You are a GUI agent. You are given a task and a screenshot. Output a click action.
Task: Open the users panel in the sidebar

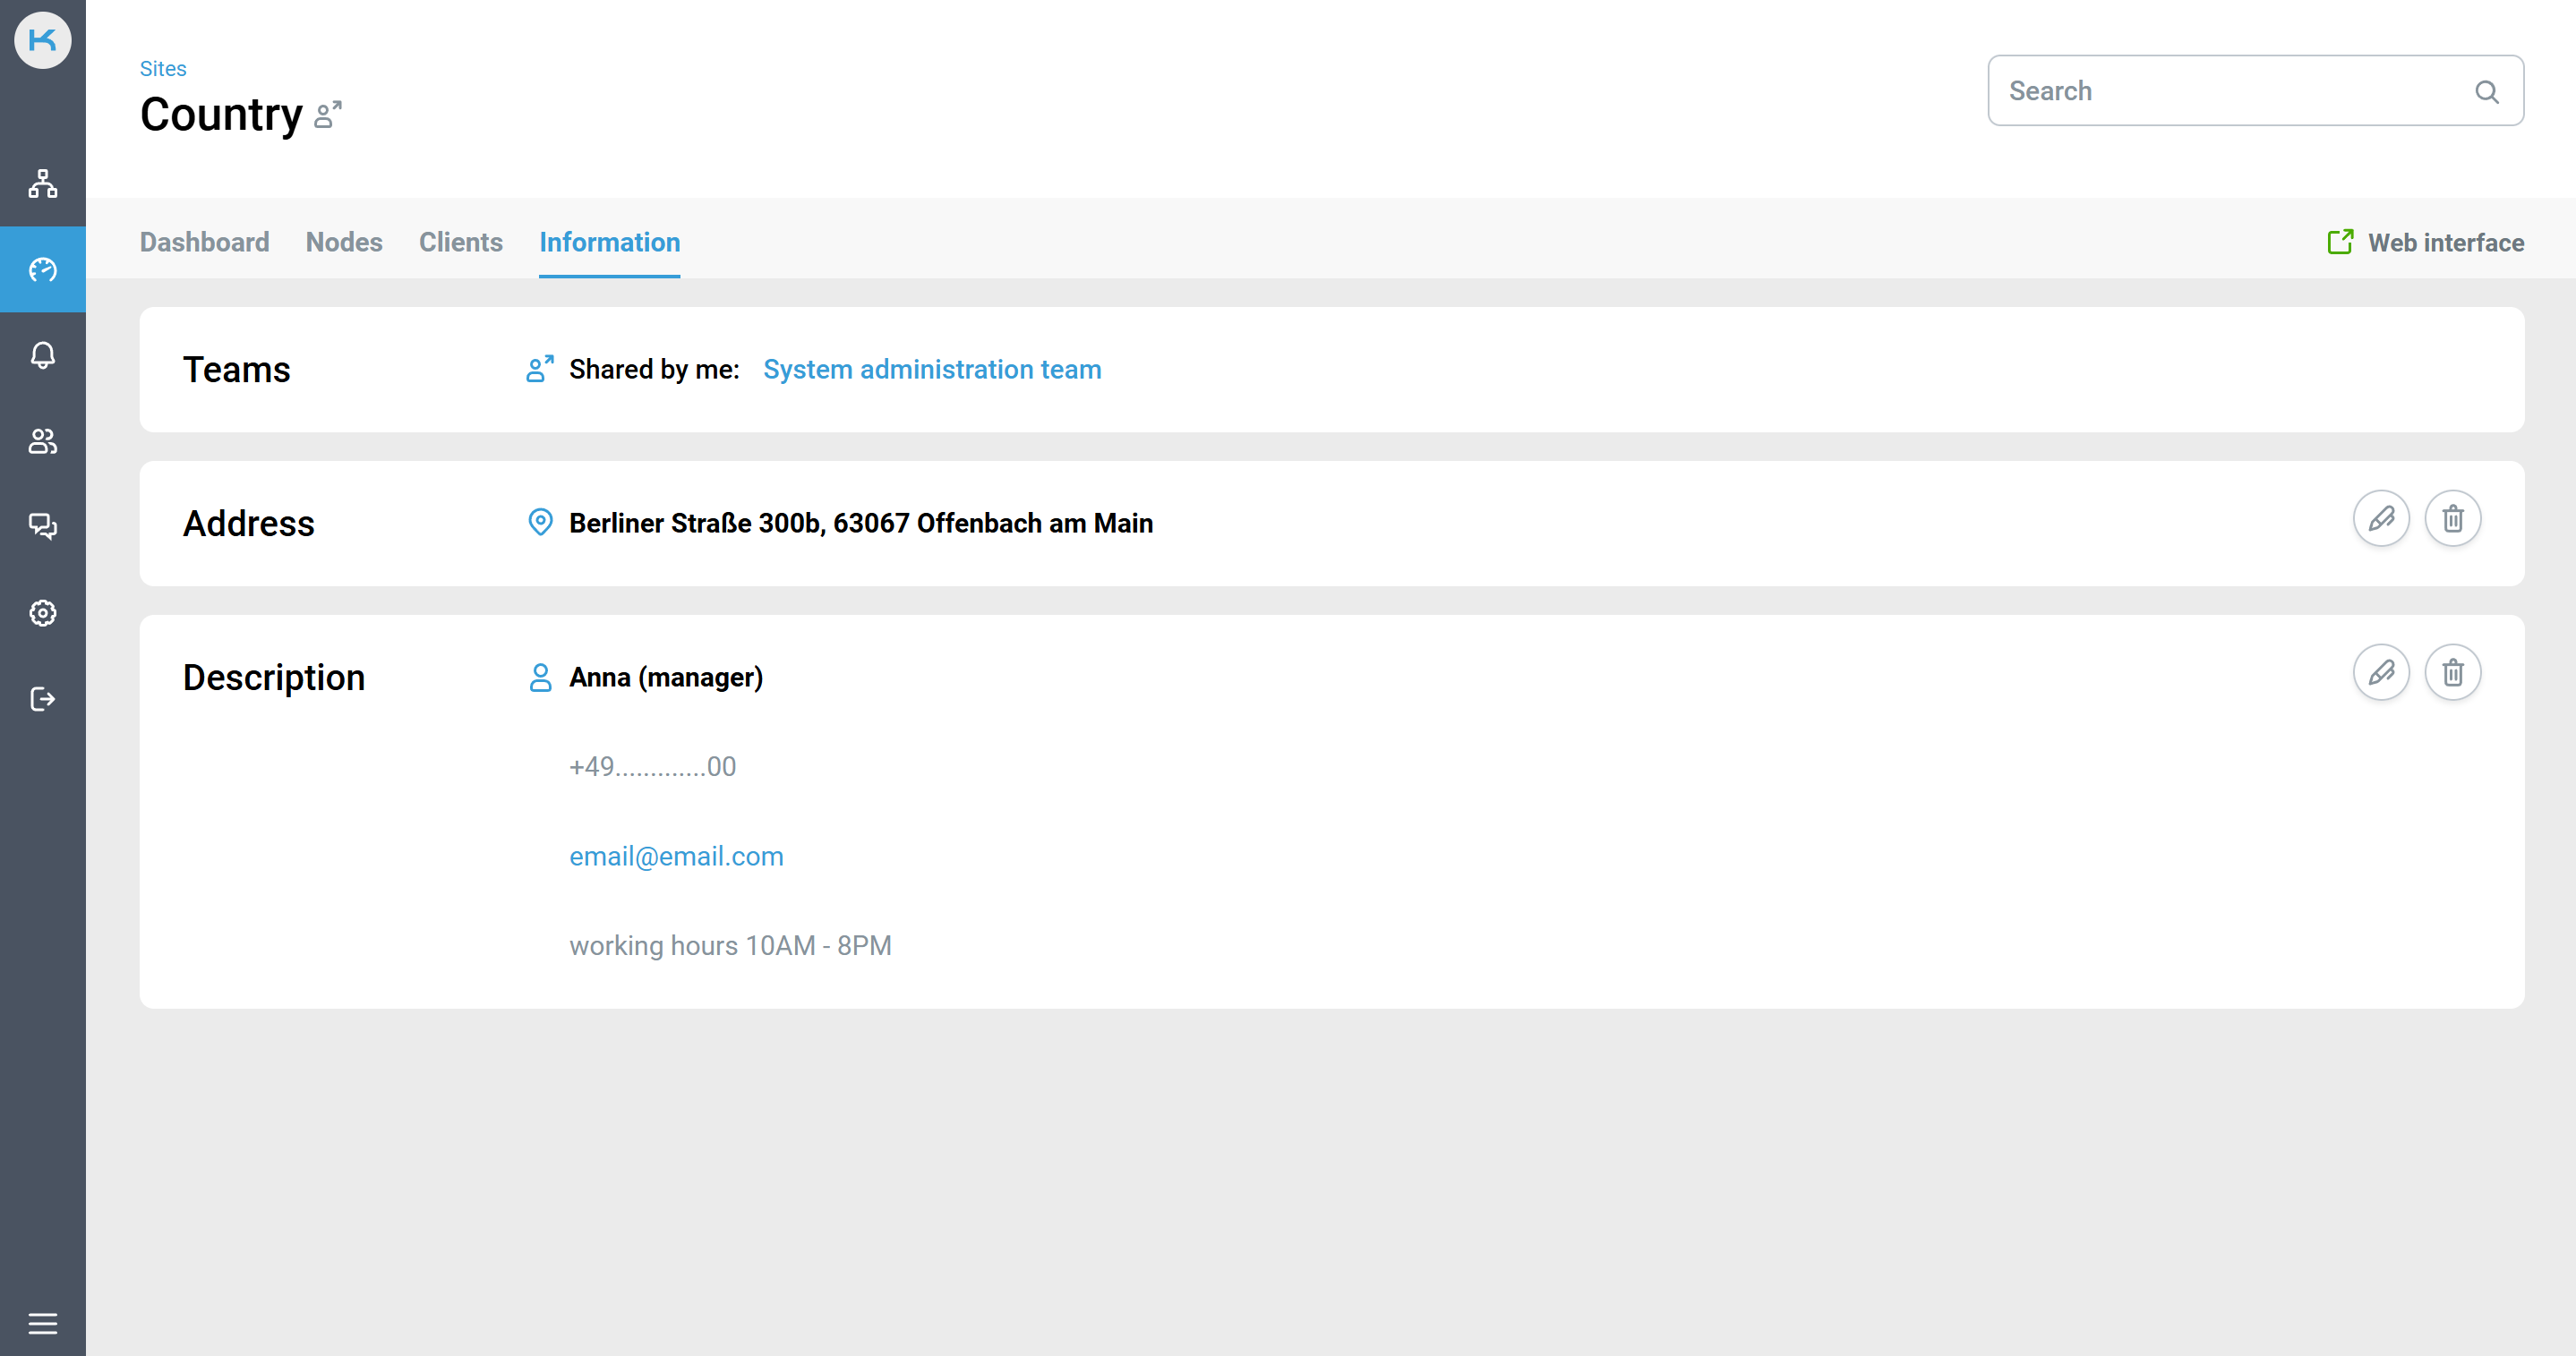click(43, 441)
